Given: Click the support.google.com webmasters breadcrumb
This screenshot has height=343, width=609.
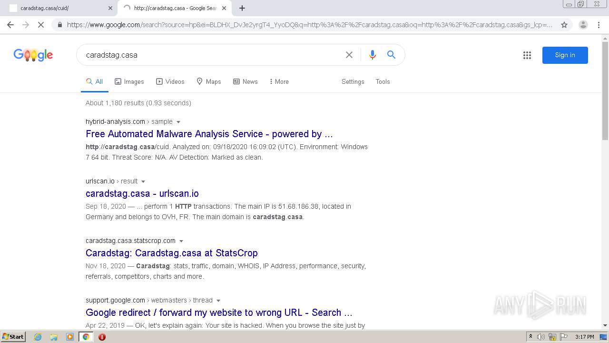Looking at the screenshot, I should [149, 300].
